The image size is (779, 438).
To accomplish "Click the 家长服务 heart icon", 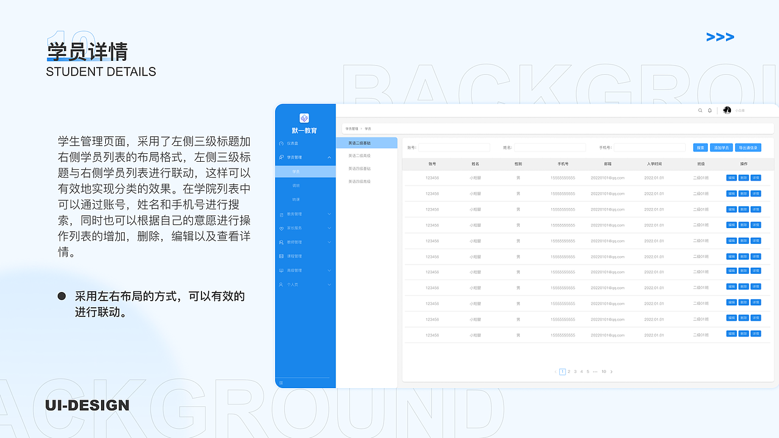I will click(x=280, y=228).
